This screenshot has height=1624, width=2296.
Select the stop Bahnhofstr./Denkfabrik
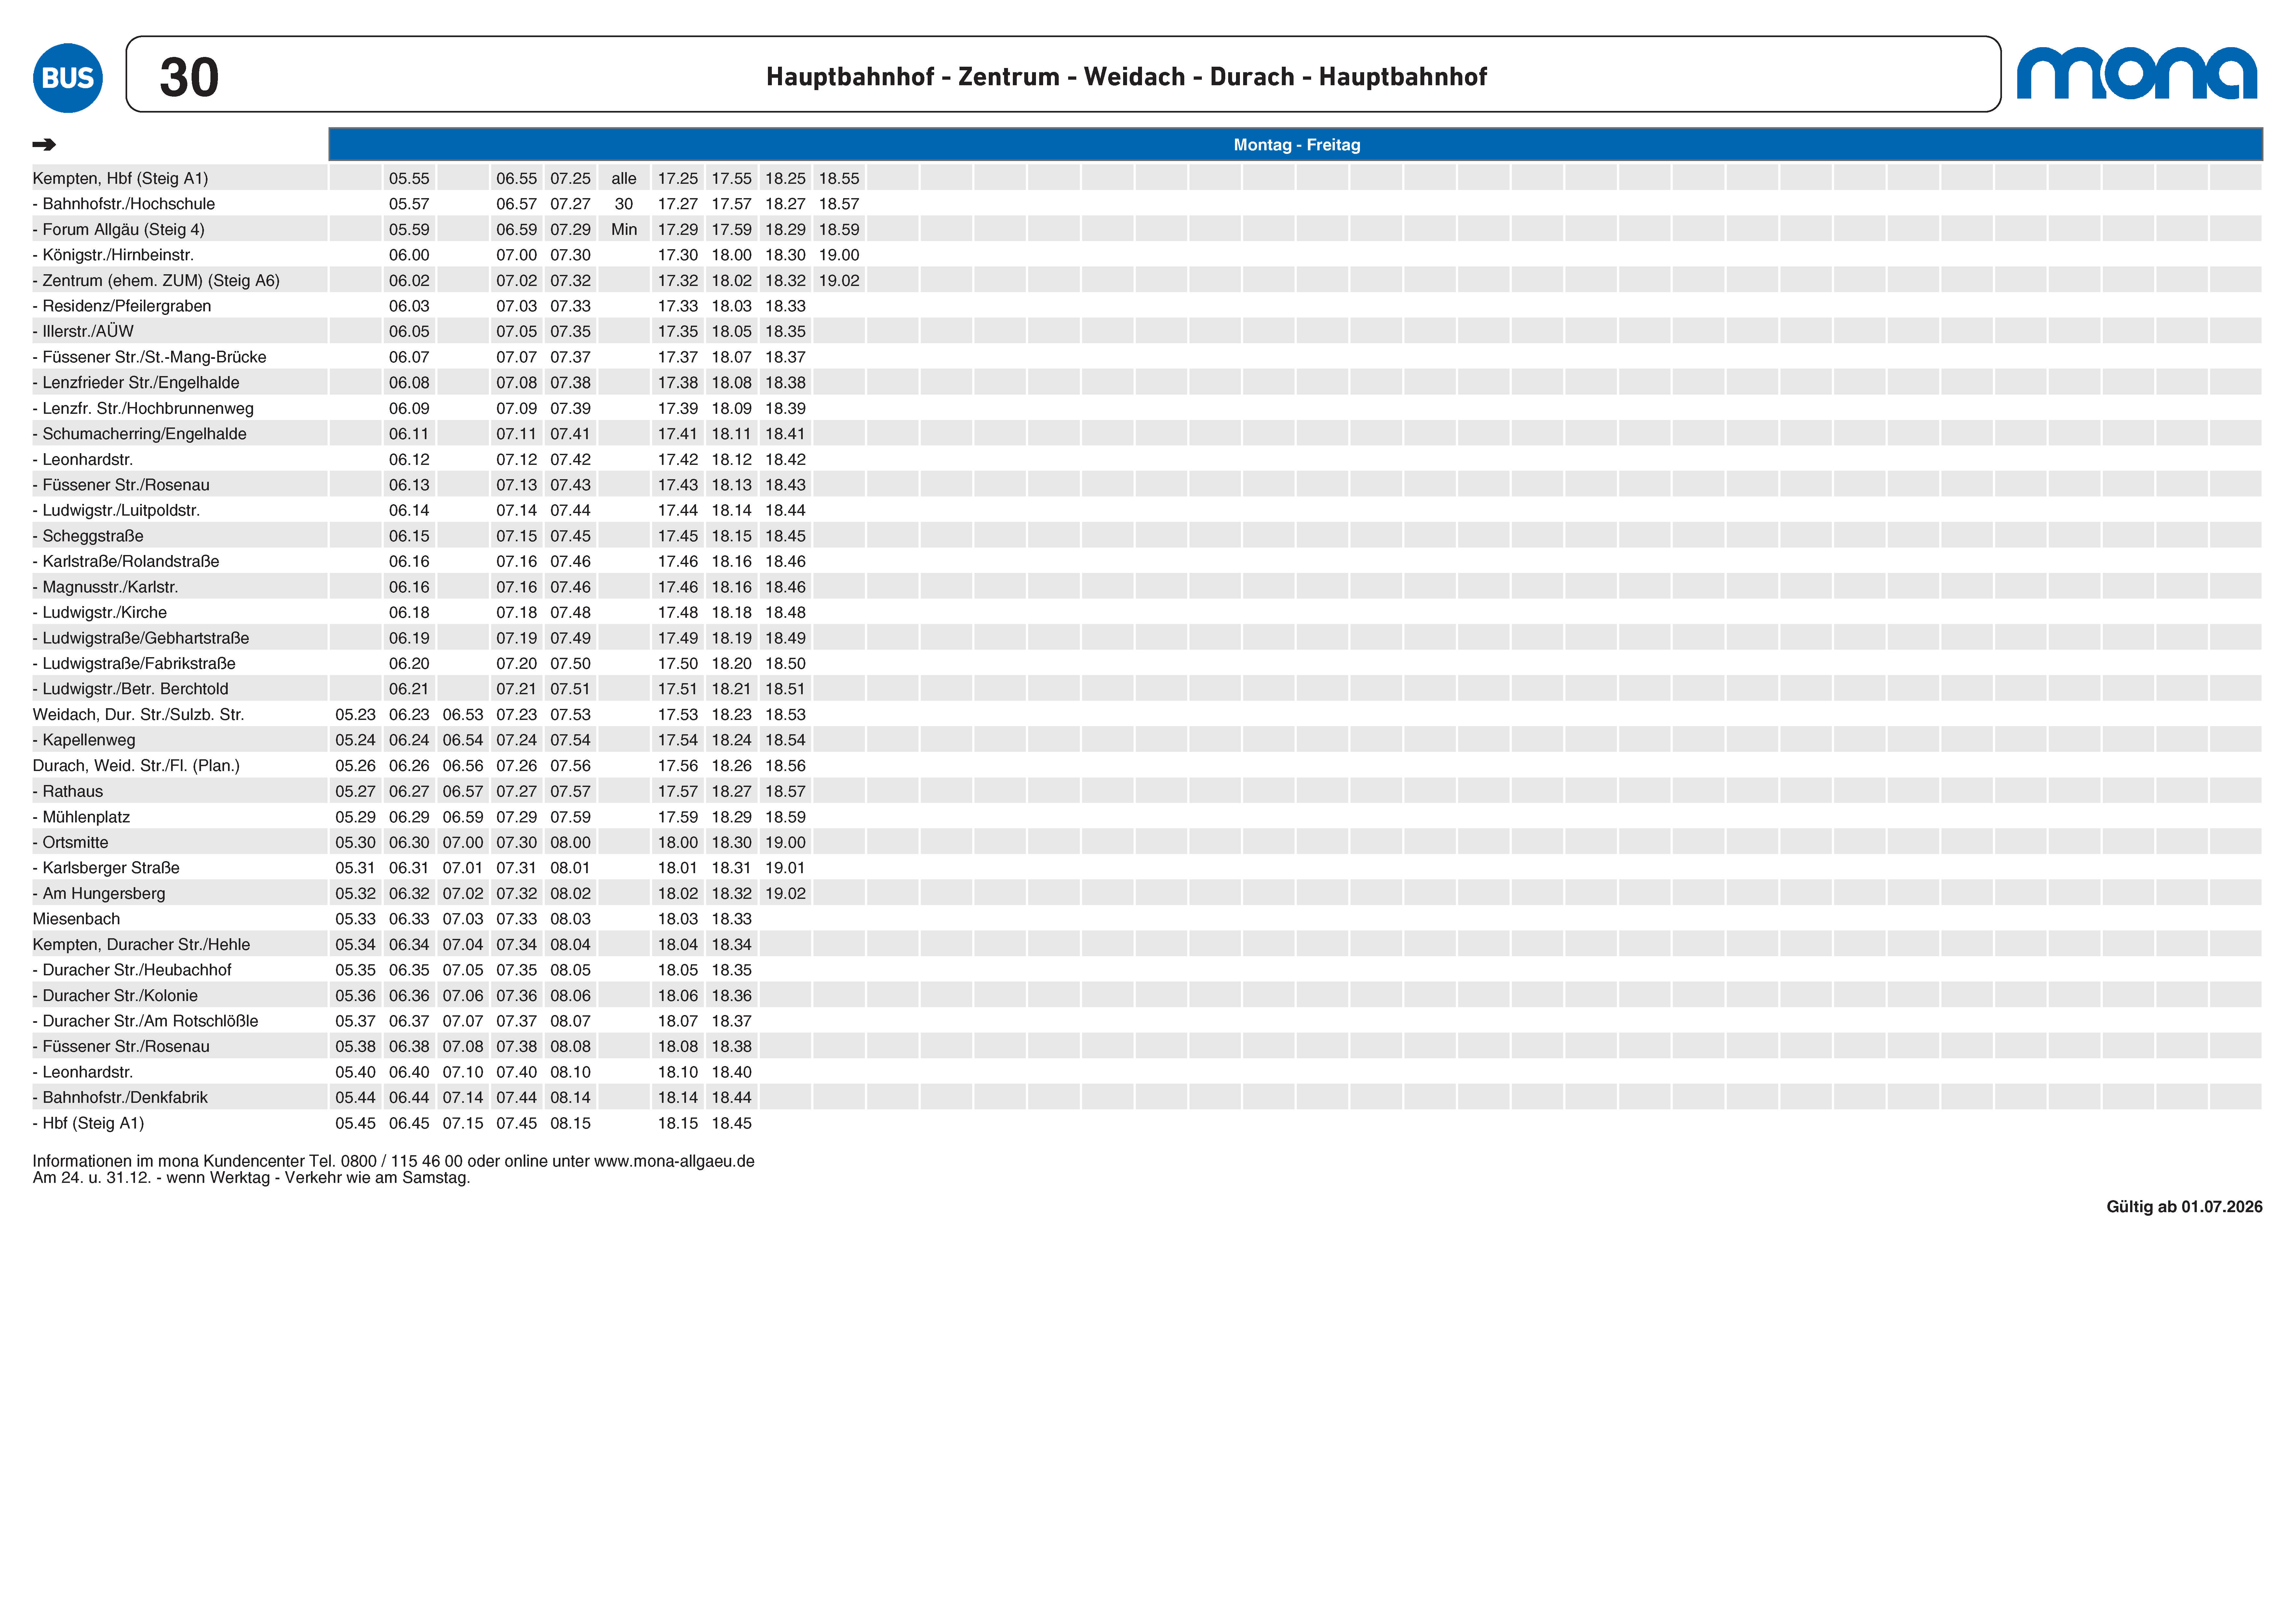[120, 1098]
